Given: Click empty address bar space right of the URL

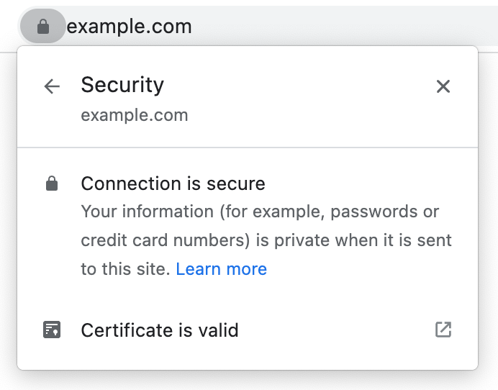Looking at the screenshot, I should pyautogui.click(x=345, y=27).
